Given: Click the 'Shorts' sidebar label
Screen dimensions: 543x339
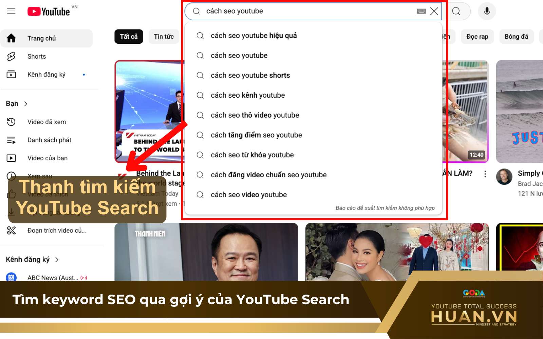Looking at the screenshot, I should (x=37, y=57).
